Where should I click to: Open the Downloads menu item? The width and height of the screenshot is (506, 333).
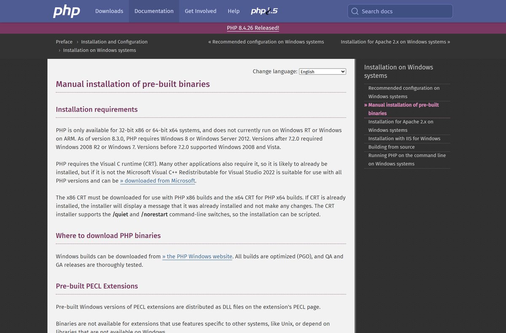click(x=109, y=11)
